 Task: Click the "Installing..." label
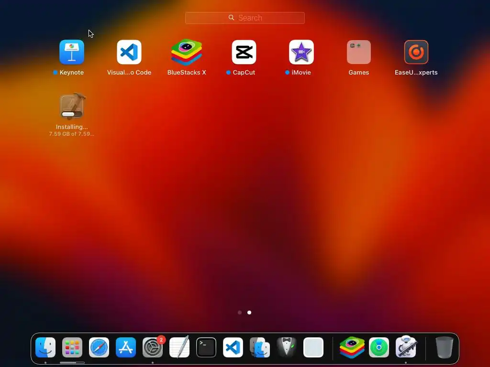[x=72, y=127]
